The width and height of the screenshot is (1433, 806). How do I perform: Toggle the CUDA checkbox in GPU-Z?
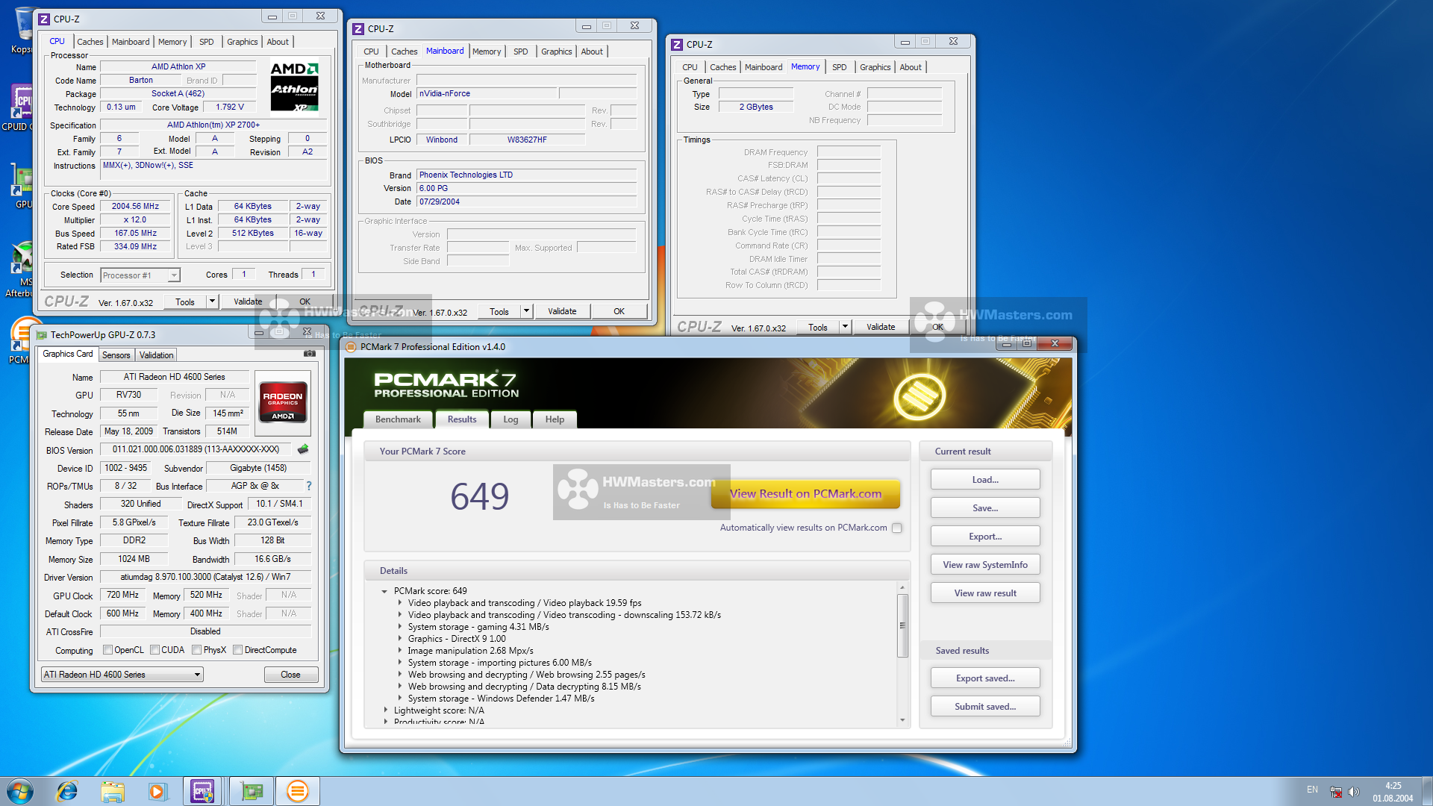tap(154, 650)
